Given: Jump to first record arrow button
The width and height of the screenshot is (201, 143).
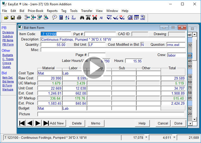Looking at the screenshot, I should point(22,123).
